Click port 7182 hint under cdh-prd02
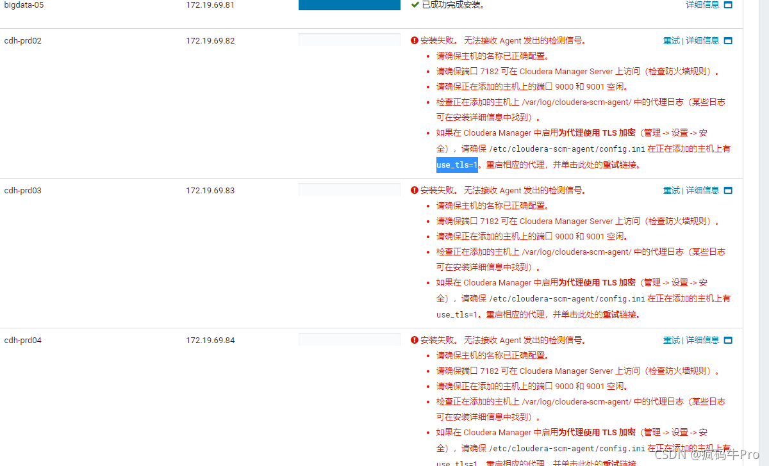This screenshot has height=466, width=769. (x=577, y=71)
